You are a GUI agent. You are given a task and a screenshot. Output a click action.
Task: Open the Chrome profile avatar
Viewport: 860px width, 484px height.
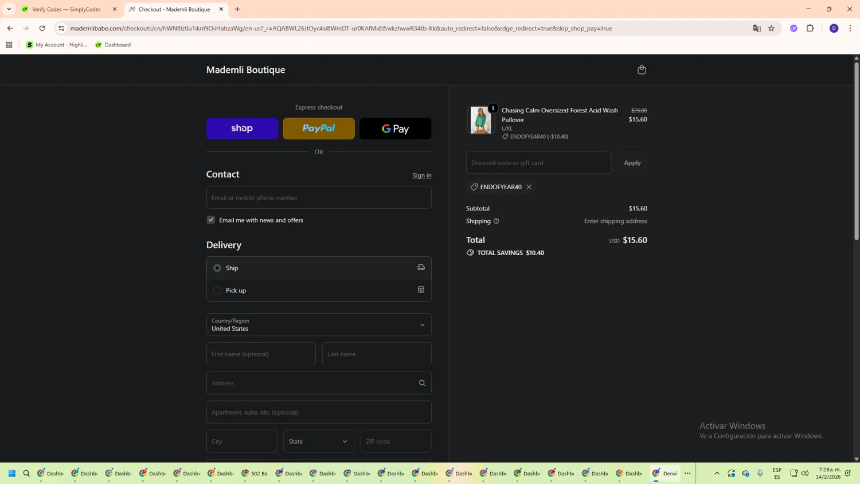(x=834, y=28)
